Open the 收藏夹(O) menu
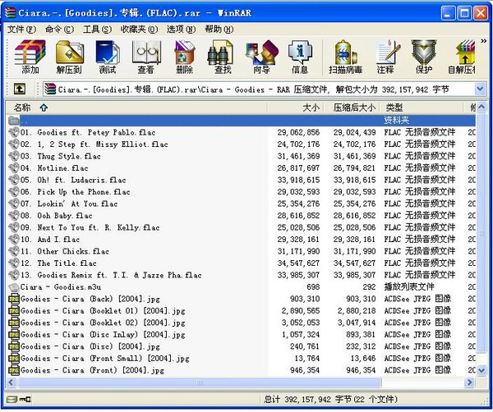493x412 pixels. (139, 29)
